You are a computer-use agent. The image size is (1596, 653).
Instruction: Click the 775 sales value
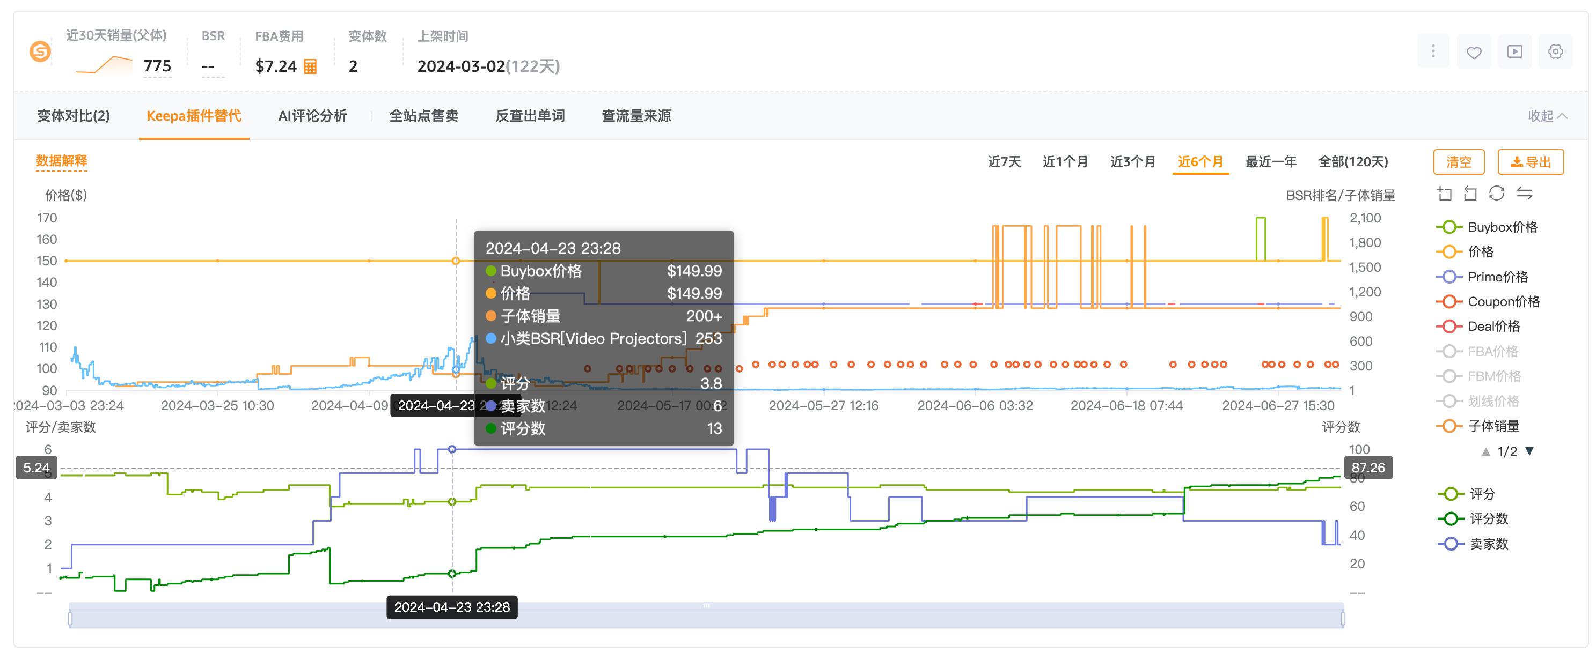click(157, 66)
